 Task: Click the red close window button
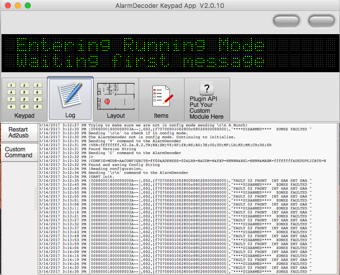coord(8,5)
